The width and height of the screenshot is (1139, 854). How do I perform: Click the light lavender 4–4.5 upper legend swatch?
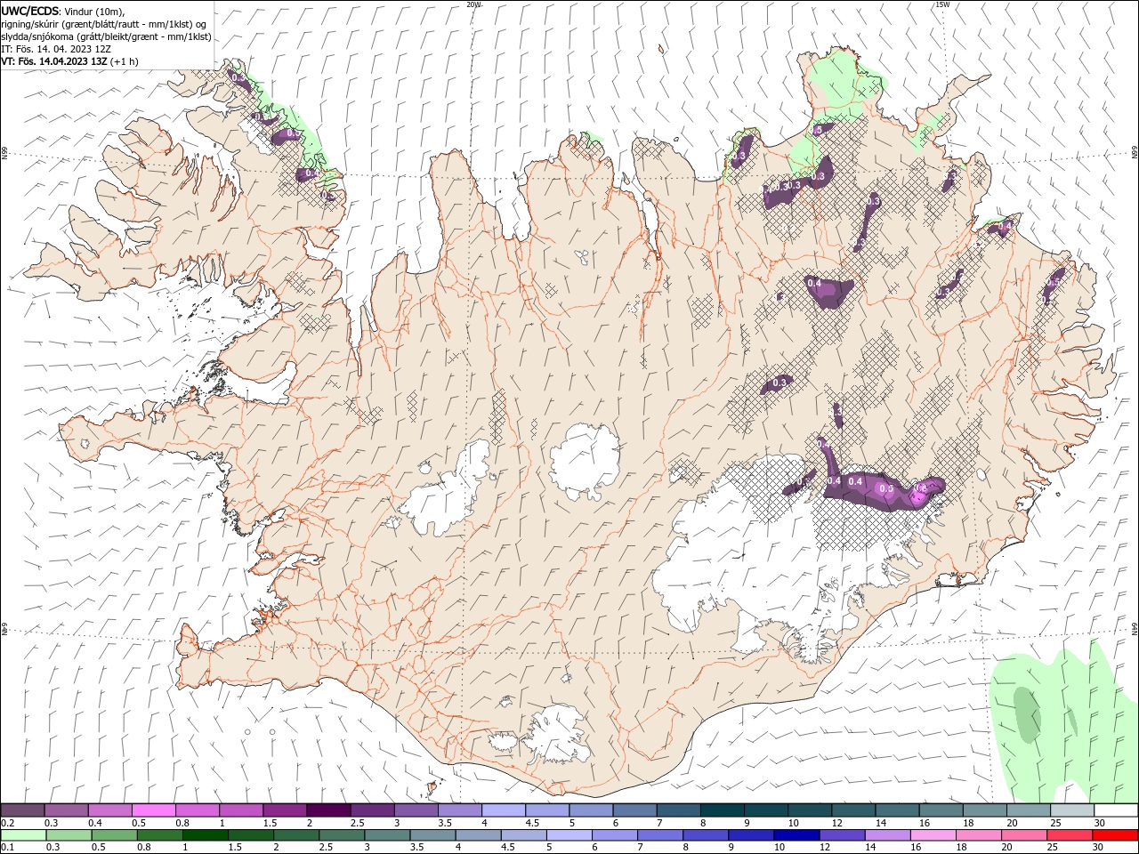(503, 810)
